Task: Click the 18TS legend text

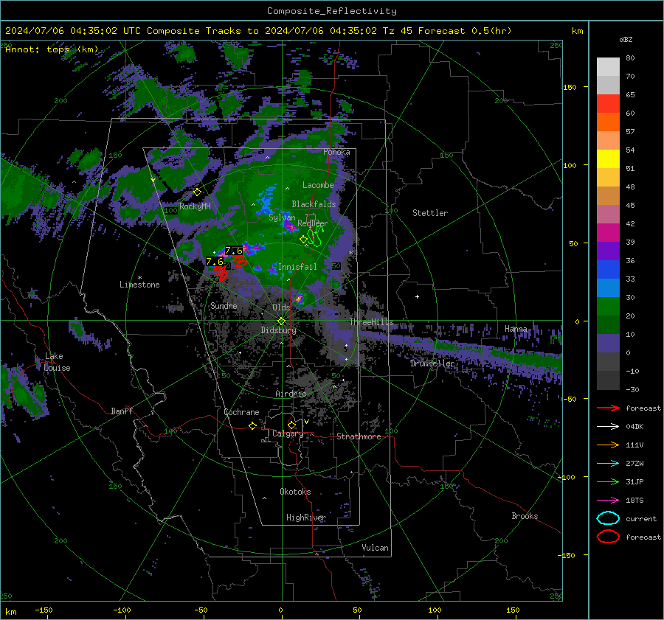Action: coord(634,501)
